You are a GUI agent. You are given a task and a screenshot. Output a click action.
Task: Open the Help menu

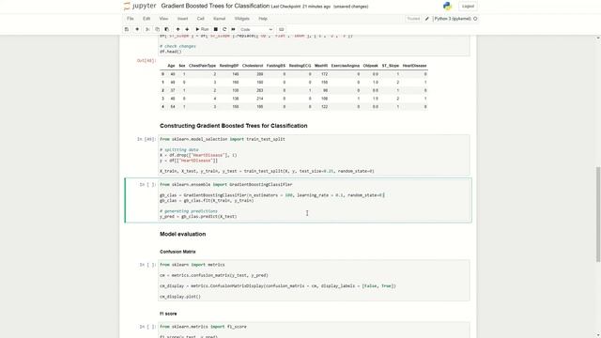tap(263, 19)
